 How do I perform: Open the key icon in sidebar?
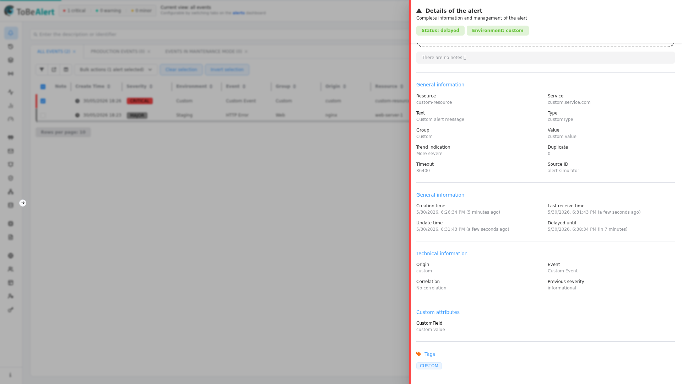pyautogui.click(x=11, y=310)
